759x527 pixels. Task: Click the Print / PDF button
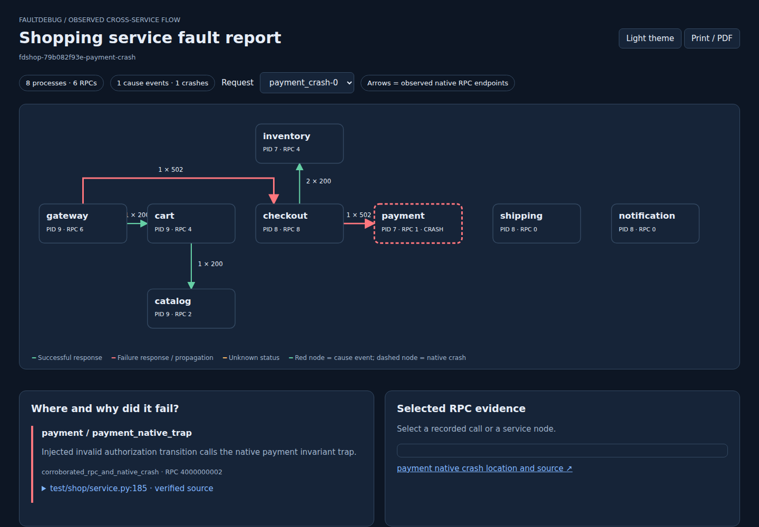click(712, 38)
